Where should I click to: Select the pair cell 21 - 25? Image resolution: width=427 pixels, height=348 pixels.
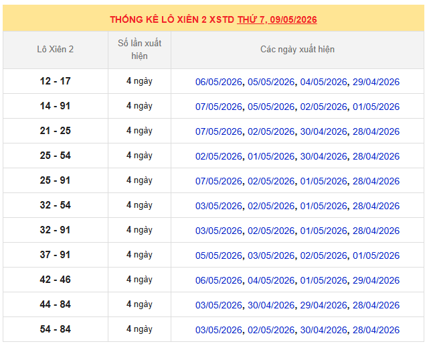coord(56,131)
